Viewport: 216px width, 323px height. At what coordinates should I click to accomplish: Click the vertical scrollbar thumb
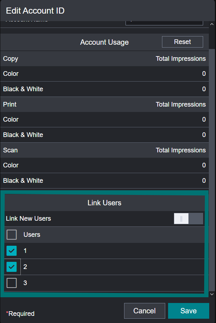[x=212, y=161]
